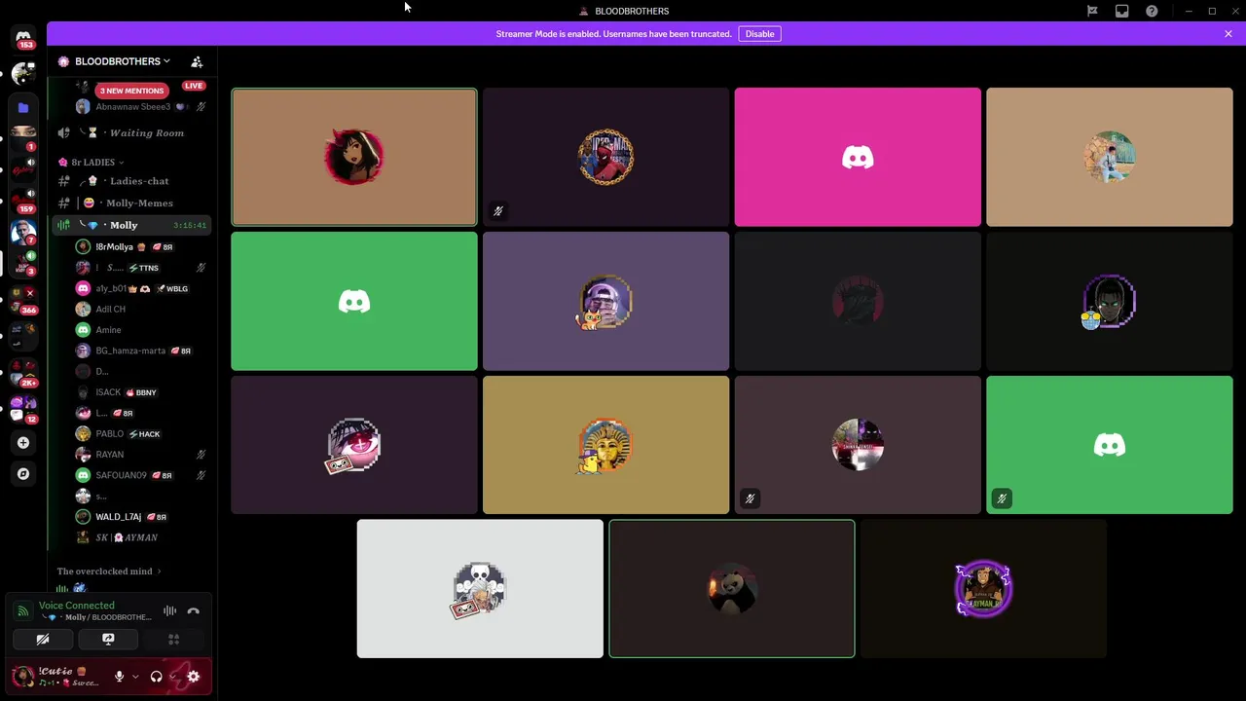Viewport: 1246px width, 701px height.
Task: Click the red-haired girl avatar tile
Action: [354, 157]
